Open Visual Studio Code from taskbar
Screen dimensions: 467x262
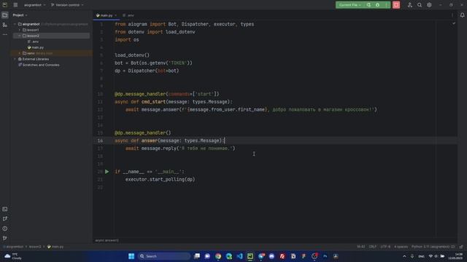pos(239,256)
